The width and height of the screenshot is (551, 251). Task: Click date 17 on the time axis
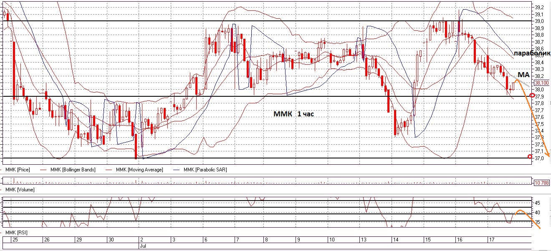[x=491, y=240]
